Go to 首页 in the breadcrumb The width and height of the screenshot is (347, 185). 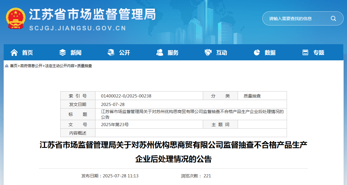(14, 66)
